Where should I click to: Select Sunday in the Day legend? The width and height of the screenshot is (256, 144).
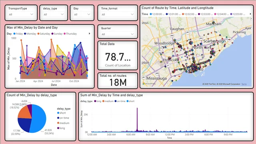57,34
